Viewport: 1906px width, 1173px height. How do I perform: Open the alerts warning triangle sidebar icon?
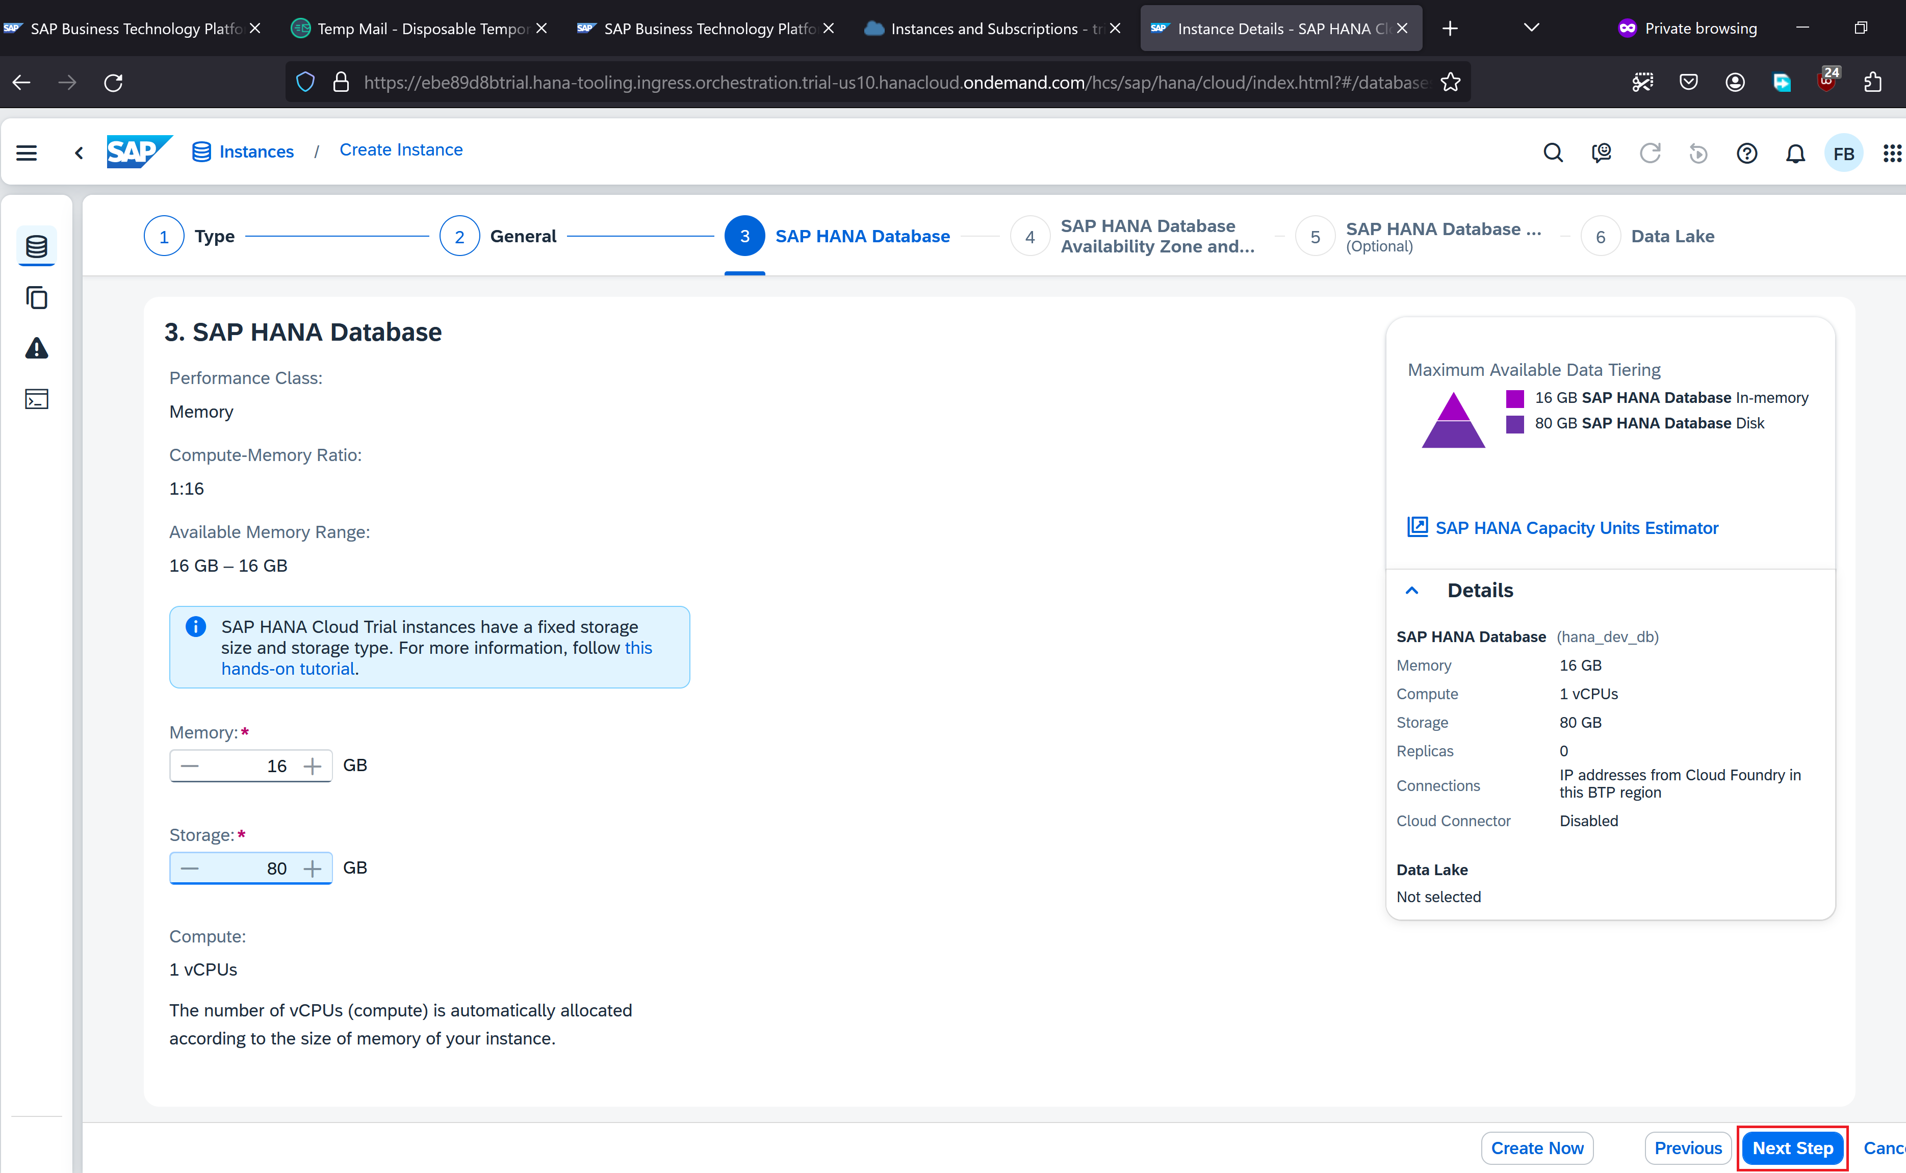pyautogui.click(x=36, y=348)
